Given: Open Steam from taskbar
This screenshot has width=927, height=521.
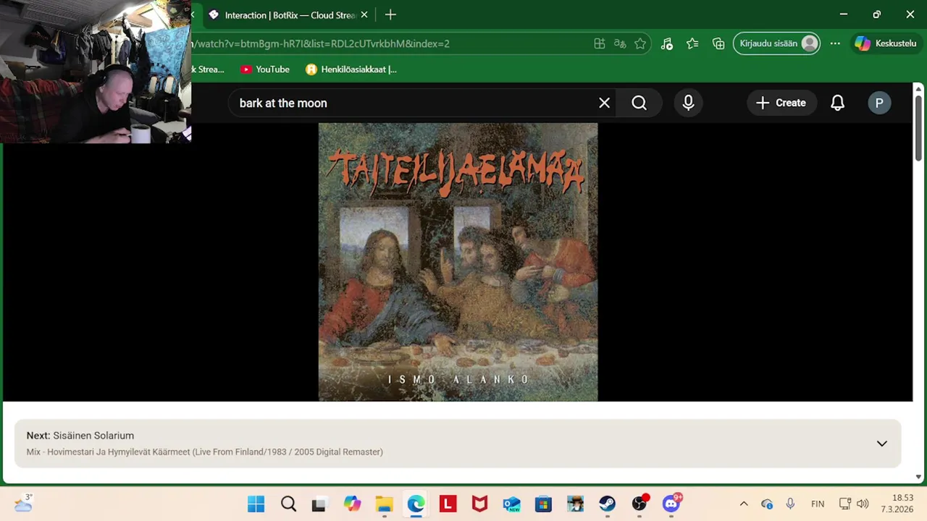Looking at the screenshot, I should coord(607,504).
